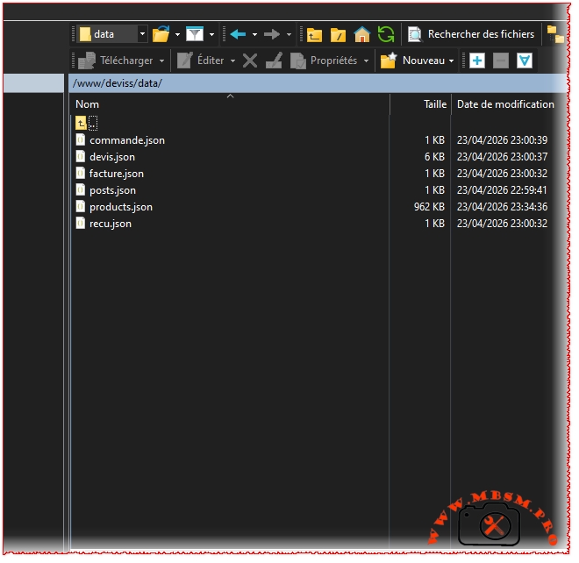Go to root directory icon
The height and width of the screenshot is (563, 579).
tap(338, 35)
